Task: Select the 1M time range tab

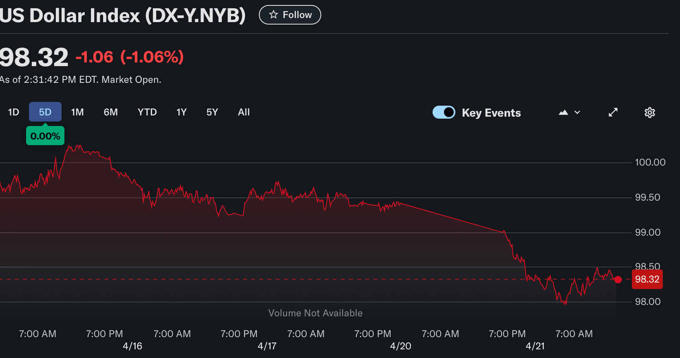Action: click(77, 112)
